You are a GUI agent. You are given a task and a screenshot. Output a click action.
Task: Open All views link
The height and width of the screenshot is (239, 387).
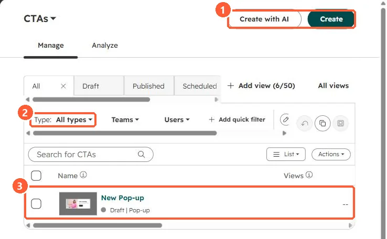point(333,85)
